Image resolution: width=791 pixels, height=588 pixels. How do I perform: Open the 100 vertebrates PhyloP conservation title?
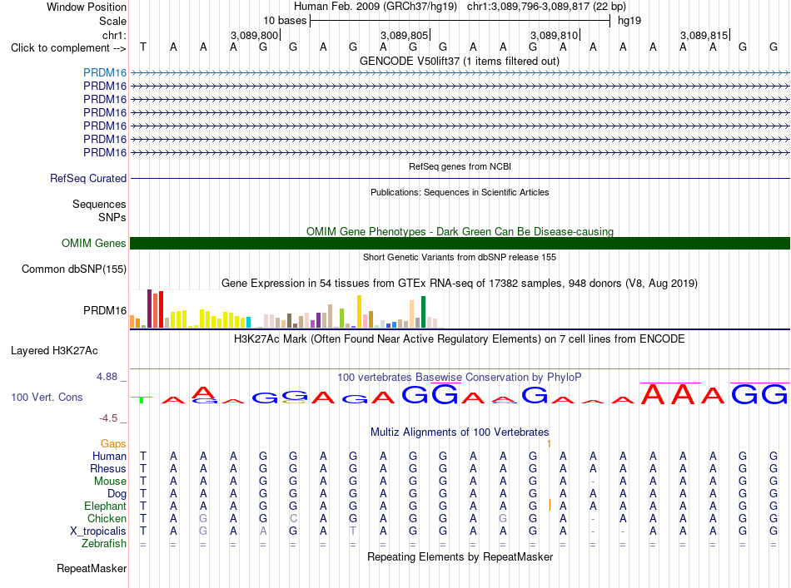[x=460, y=377]
